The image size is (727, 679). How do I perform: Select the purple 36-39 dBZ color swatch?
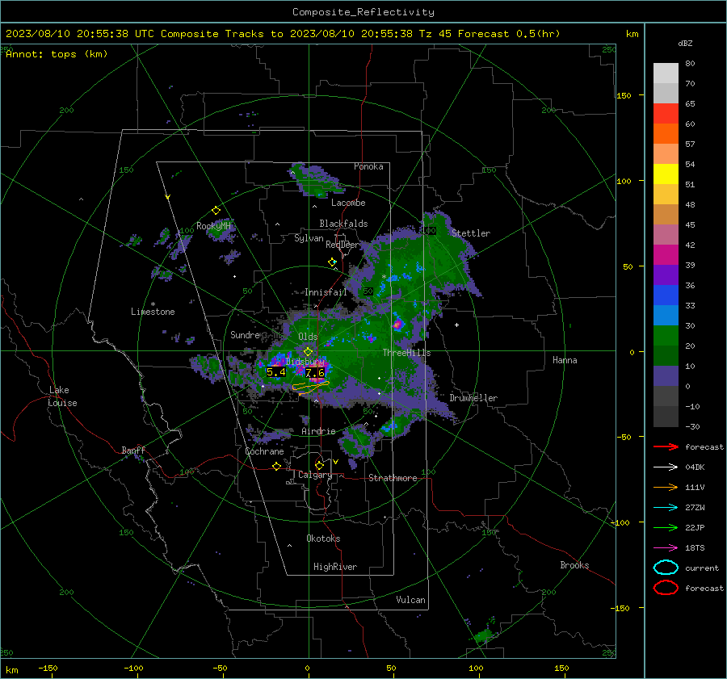pyautogui.click(x=666, y=275)
